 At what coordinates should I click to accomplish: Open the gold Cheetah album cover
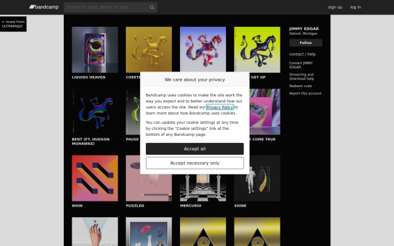click(149, 50)
